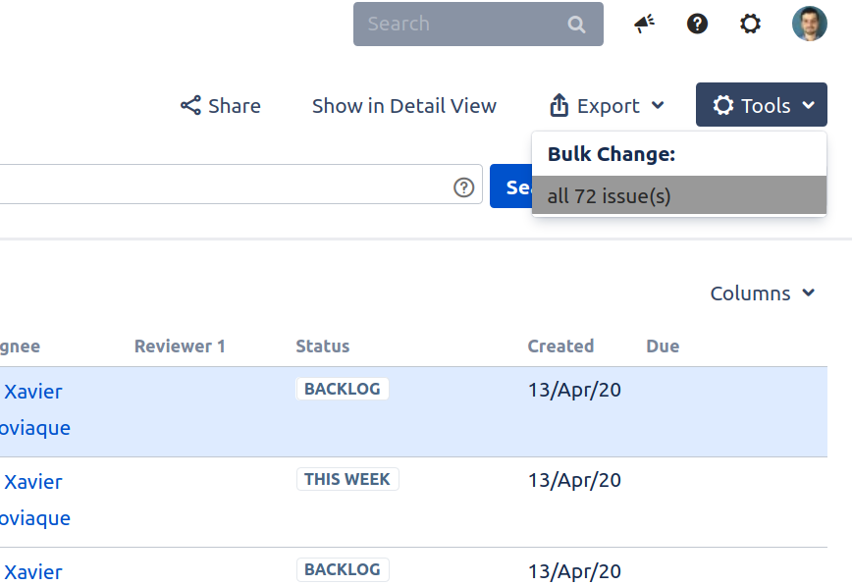
Task: Share this issue search
Action: pyautogui.click(x=221, y=105)
